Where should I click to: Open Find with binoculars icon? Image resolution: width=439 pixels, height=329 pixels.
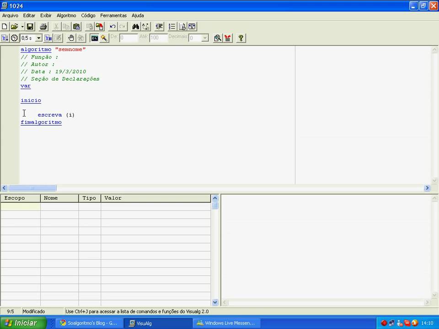(x=136, y=27)
